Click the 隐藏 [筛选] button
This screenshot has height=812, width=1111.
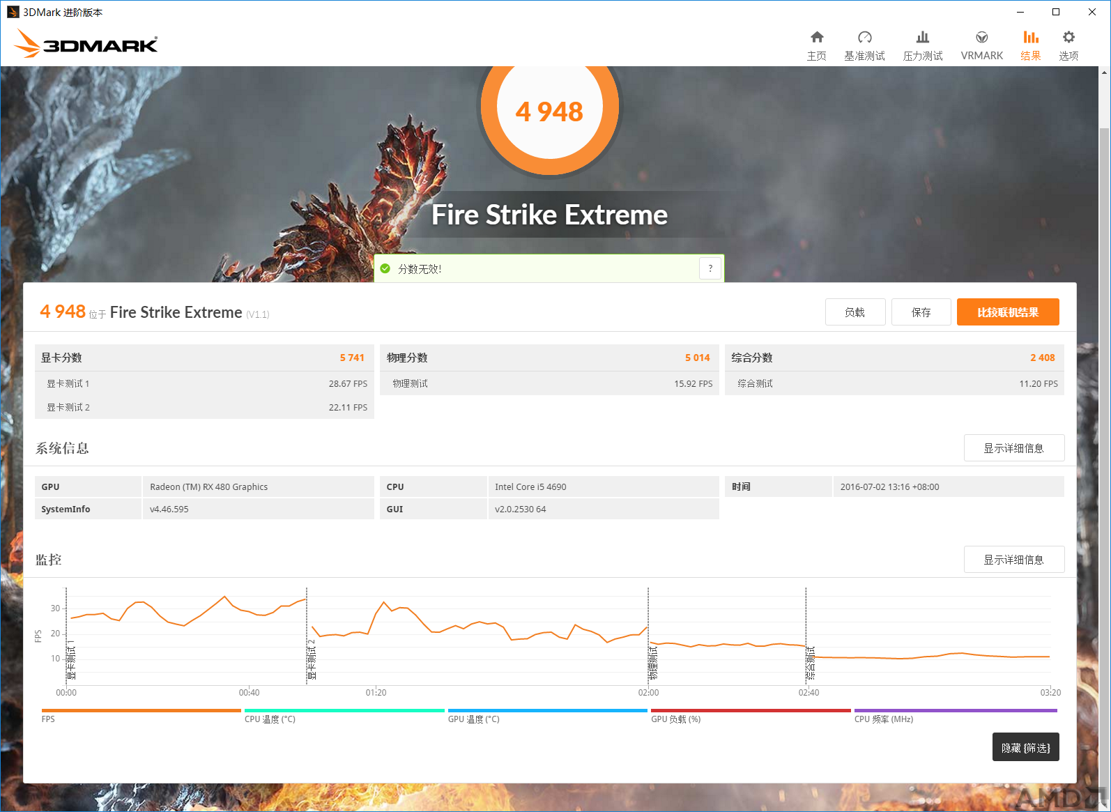(x=1026, y=747)
